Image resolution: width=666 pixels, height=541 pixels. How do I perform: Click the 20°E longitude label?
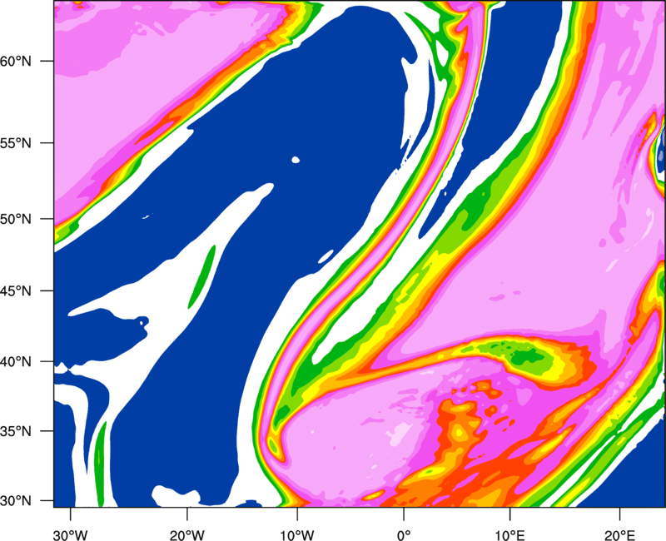tap(619, 535)
